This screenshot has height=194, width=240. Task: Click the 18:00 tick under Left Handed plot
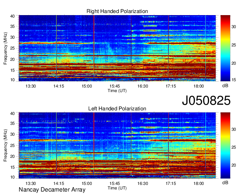(x=199, y=183)
